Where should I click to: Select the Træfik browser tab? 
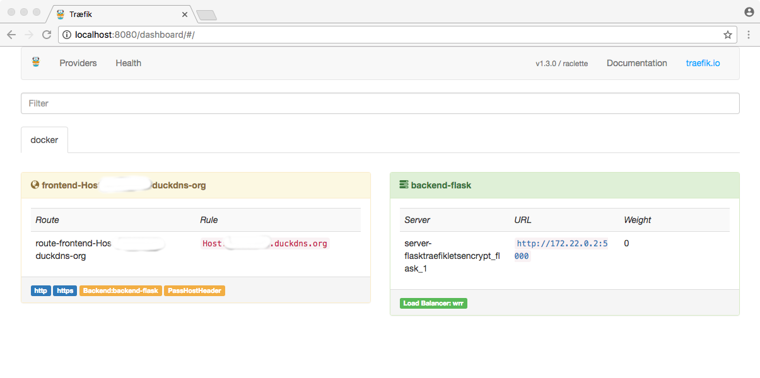point(122,14)
